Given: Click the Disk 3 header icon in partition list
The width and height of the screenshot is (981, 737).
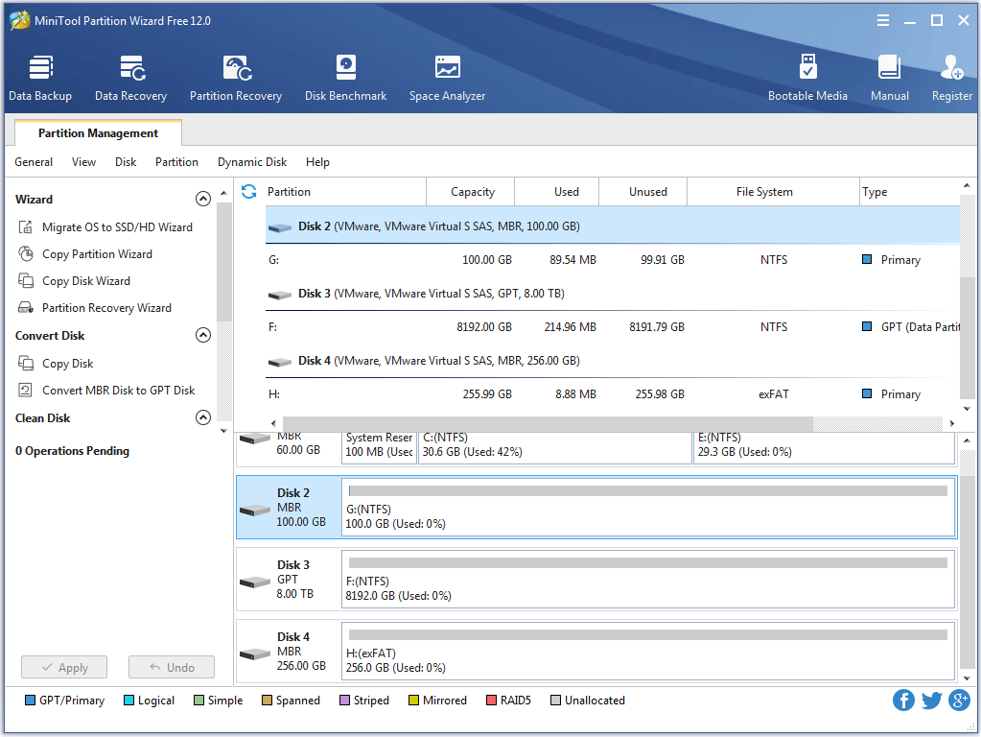Looking at the screenshot, I should click(x=280, y=295).
